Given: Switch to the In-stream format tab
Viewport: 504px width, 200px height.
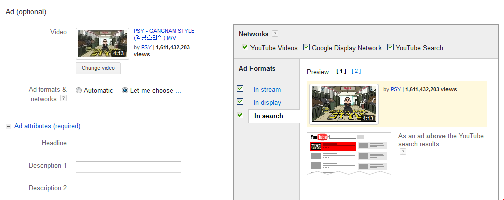Looking at the screenshot, I should [267, 90].
